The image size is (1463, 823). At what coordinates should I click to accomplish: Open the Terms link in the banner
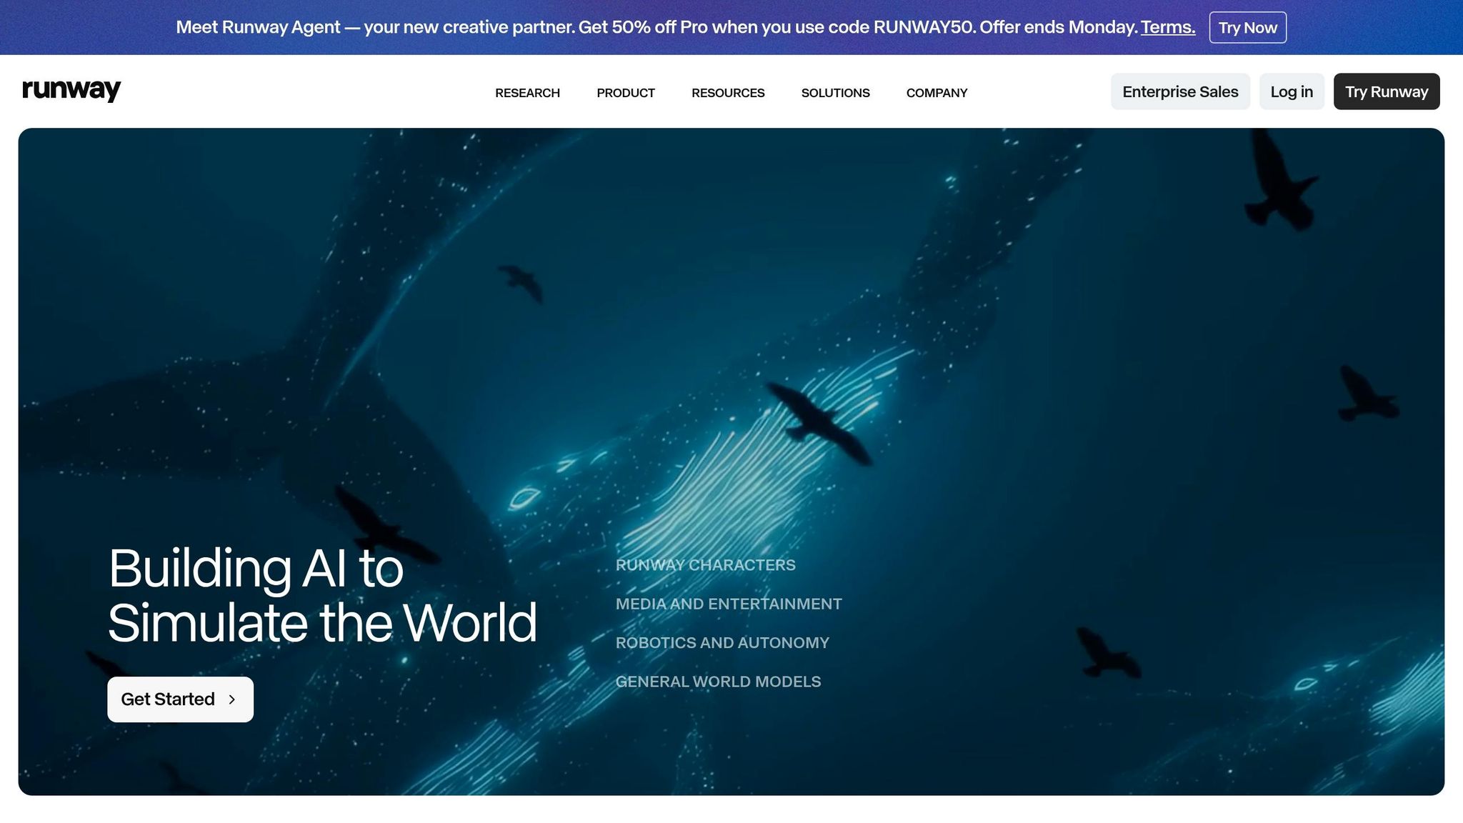click(x=1168, y=27)
